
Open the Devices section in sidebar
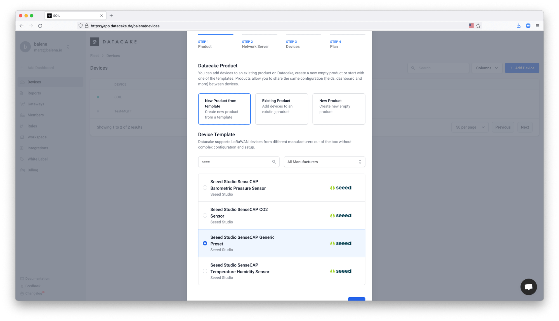tap(34, 82)
